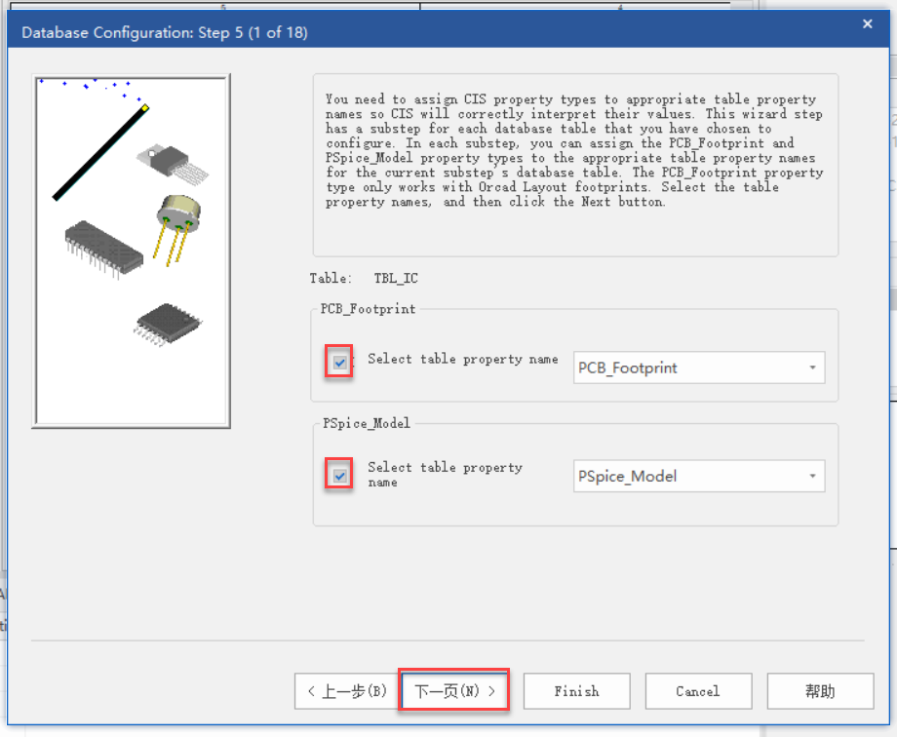Go back with the 上一步(B) button
The image size is (897, 737).
[x=346, y=691]
